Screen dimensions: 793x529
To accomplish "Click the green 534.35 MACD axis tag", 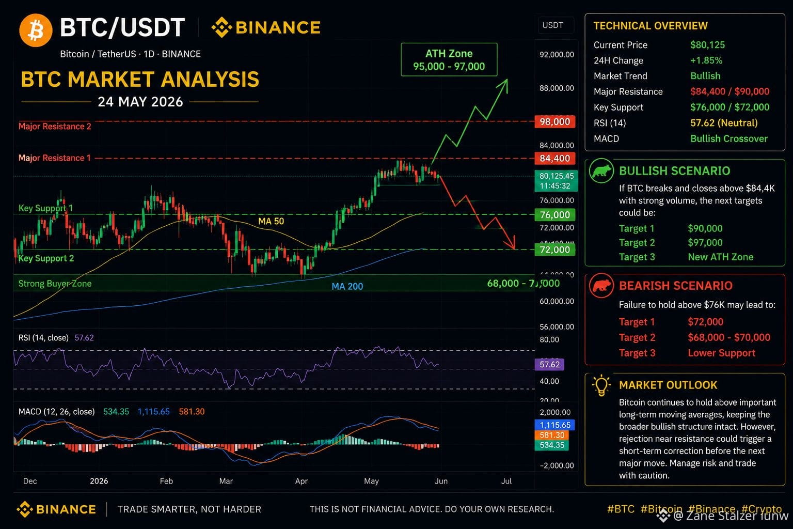I will [552, 445].
